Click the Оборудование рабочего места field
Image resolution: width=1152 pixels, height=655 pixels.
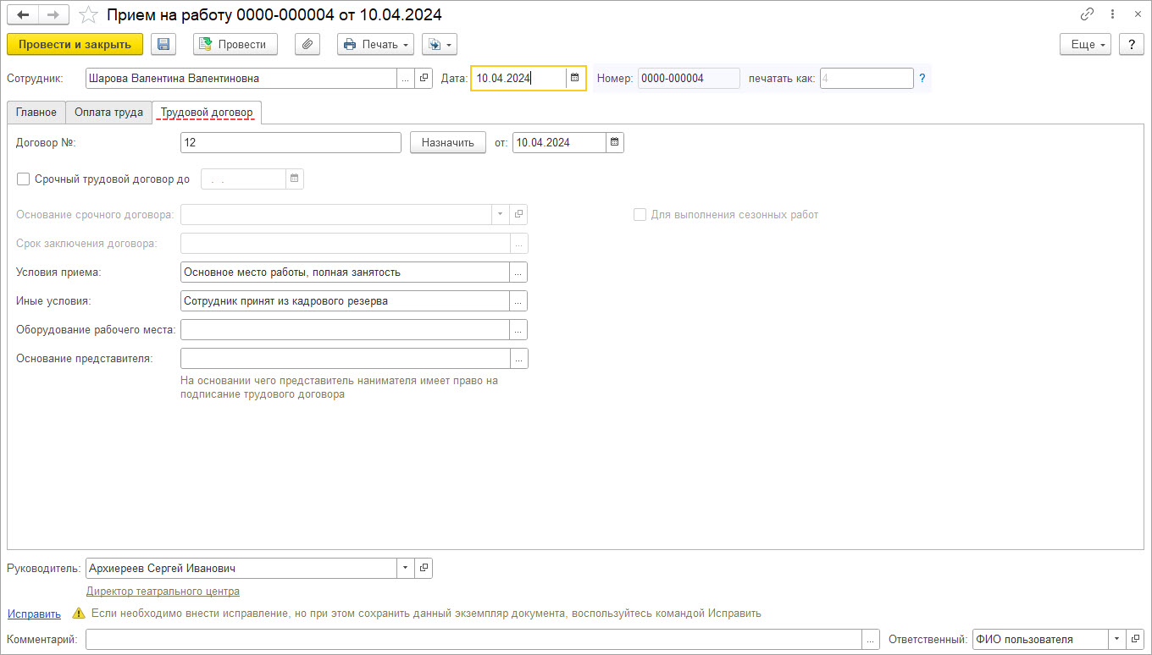[345, 330]
